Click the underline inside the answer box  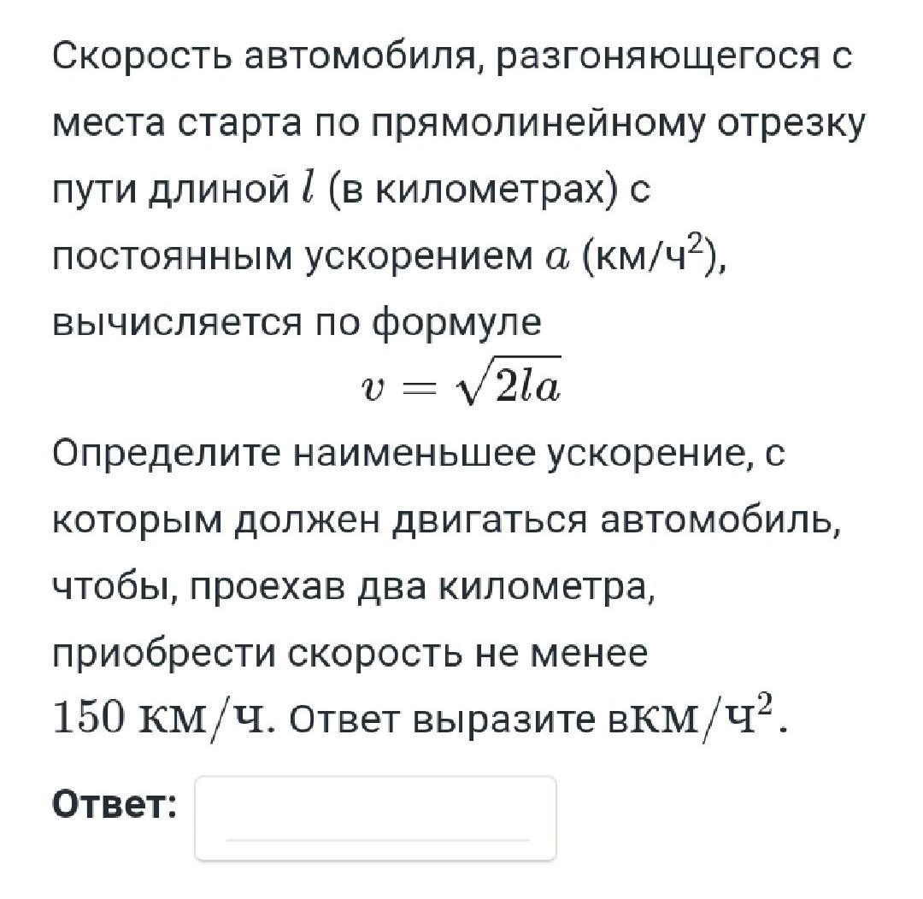(x=377, y=839)
